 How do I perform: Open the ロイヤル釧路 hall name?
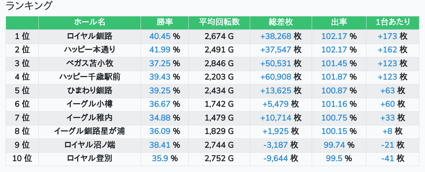pos(89,36)
